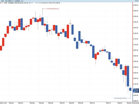Click the 2023/08 date axis label
The width and height of the screenshot is (139, 104).
(x=71, y=103)
